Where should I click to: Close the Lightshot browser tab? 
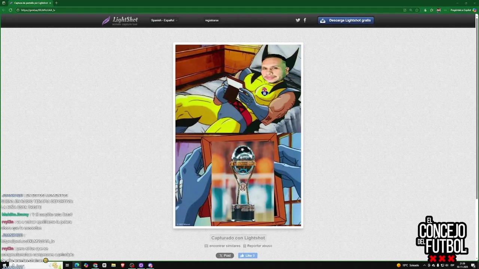click(50, 3)
